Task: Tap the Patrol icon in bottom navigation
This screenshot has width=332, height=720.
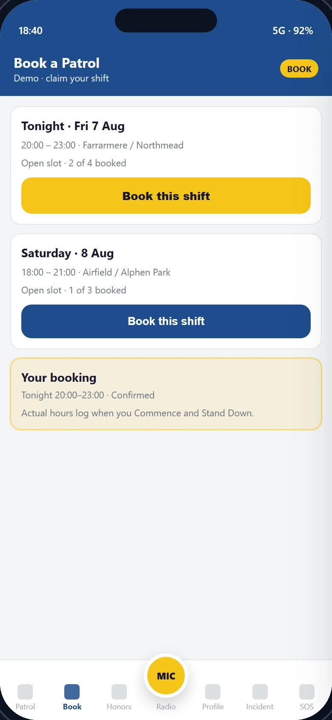Action: coord(25,691)
